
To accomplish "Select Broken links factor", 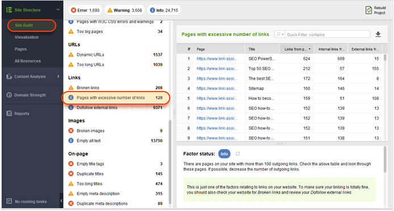I will pyautogui.click(x=116, y=88).
